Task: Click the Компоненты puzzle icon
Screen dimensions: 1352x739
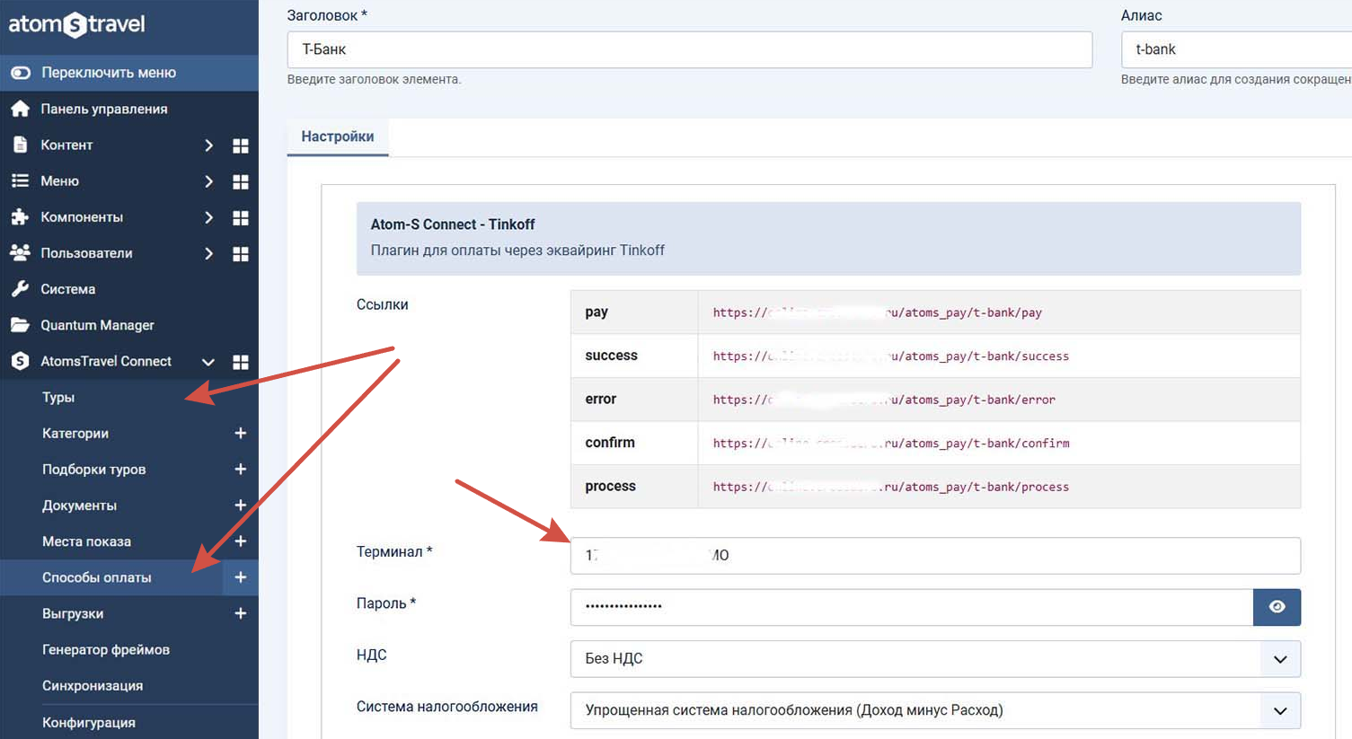Action: 20,216
